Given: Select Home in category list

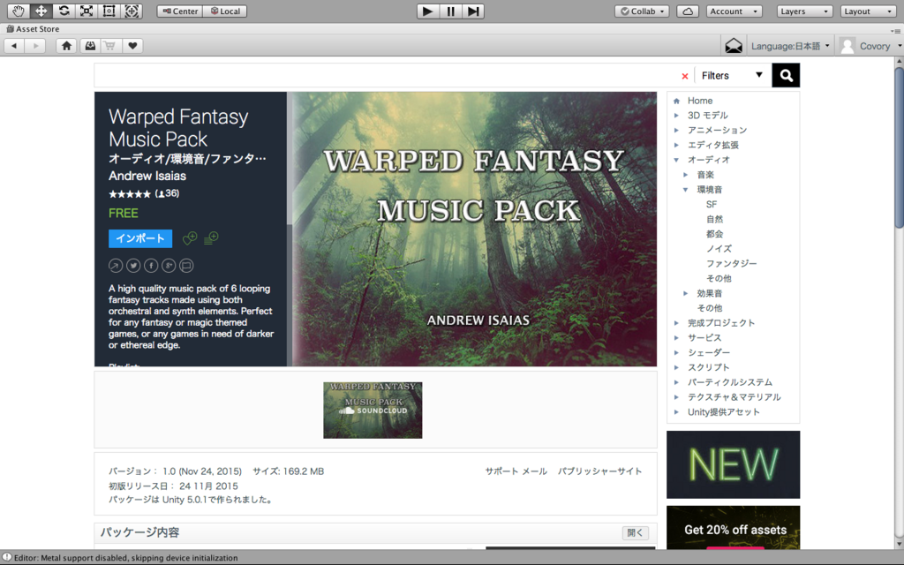Looking at the screenshot, I should click(700, 101).
